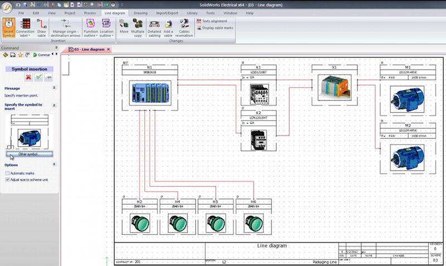Viewport: 446px width, 266px height.
Task: Click the Other symbol... button
Action: coord(30,154)
